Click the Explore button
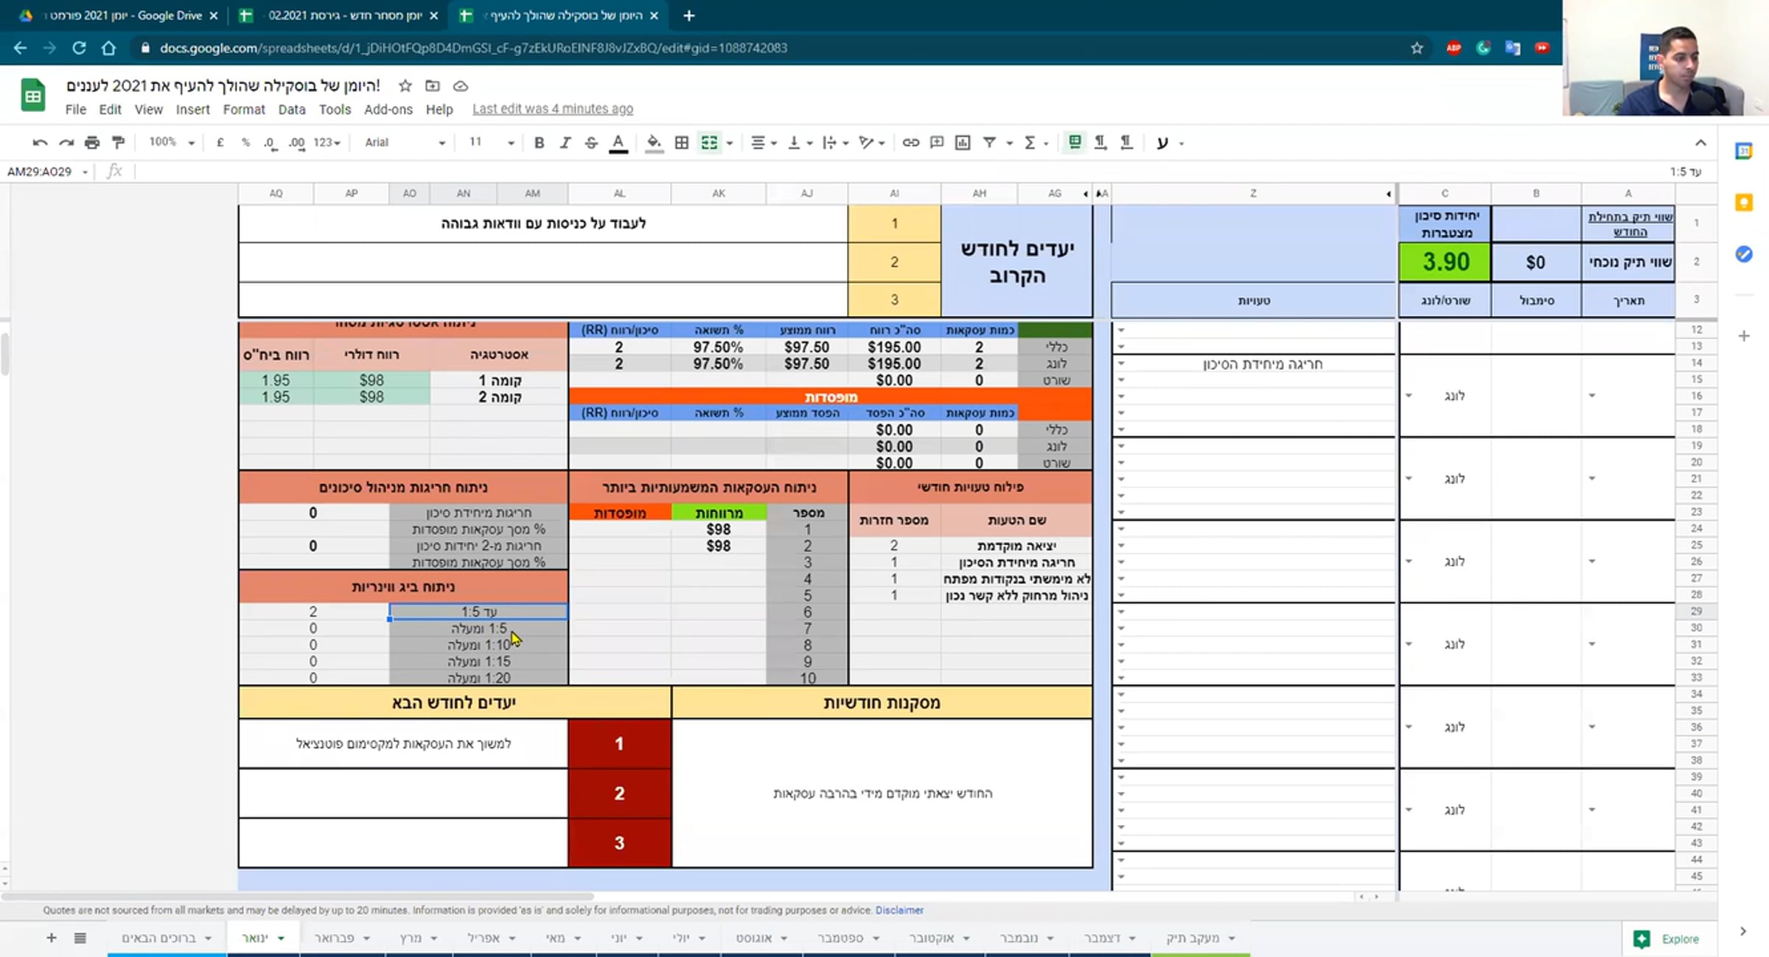1769x957 pixels. click(x=1667, y=939)
